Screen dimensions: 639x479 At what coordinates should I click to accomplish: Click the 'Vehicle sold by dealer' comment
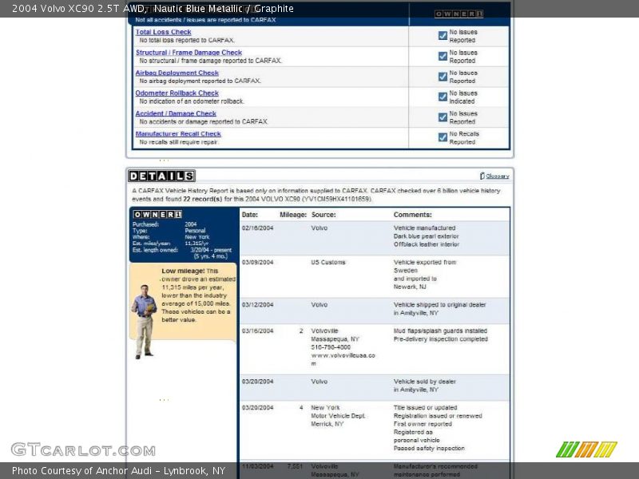coord(424,382)
